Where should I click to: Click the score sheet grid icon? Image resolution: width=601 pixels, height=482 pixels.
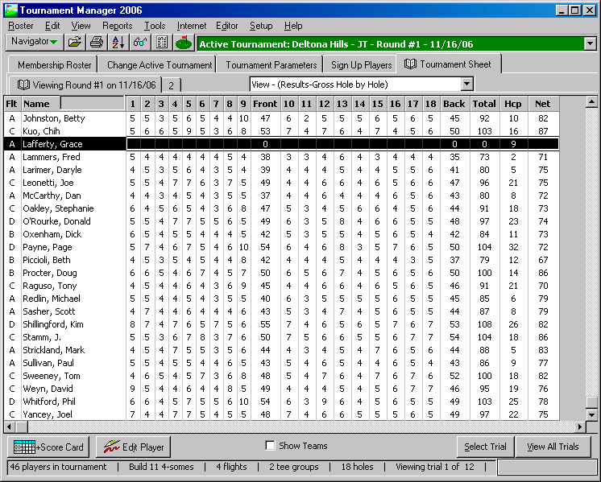click(x=162, y=43)
